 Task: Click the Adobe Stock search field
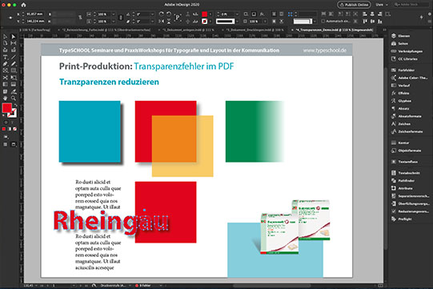[x=411, y=5]
